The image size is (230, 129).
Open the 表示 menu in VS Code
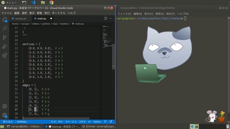coord(32,13)
